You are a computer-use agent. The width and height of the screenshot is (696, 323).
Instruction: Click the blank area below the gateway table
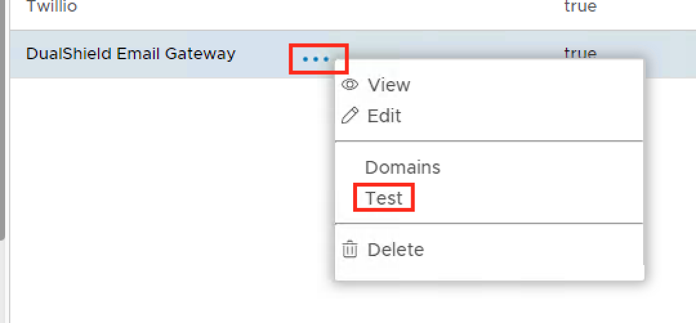pos(161,193)
